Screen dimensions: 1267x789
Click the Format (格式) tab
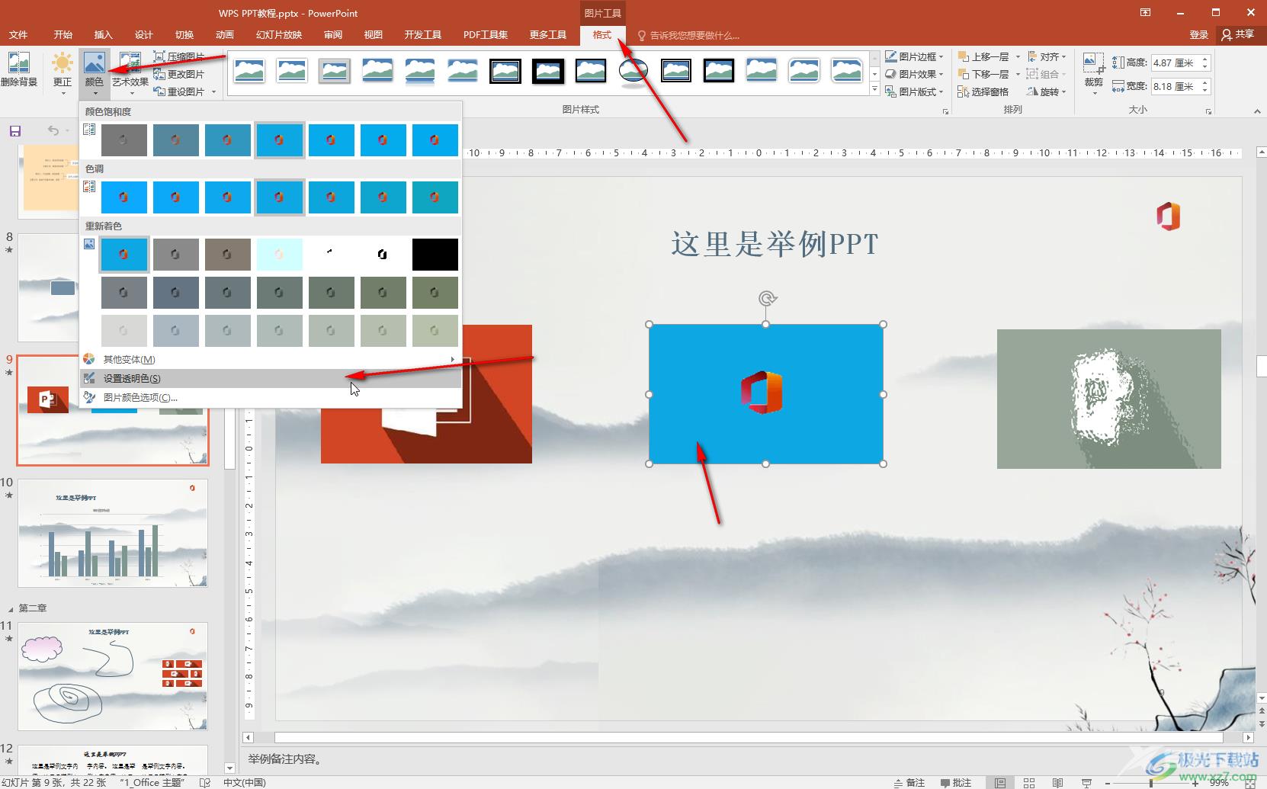[x=602, y=35]
